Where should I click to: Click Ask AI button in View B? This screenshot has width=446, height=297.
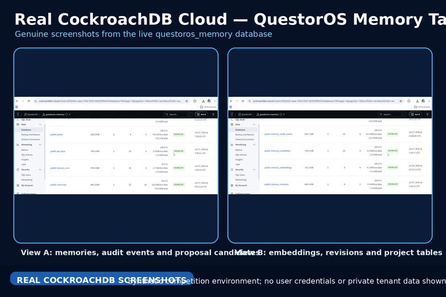point(415,114)
